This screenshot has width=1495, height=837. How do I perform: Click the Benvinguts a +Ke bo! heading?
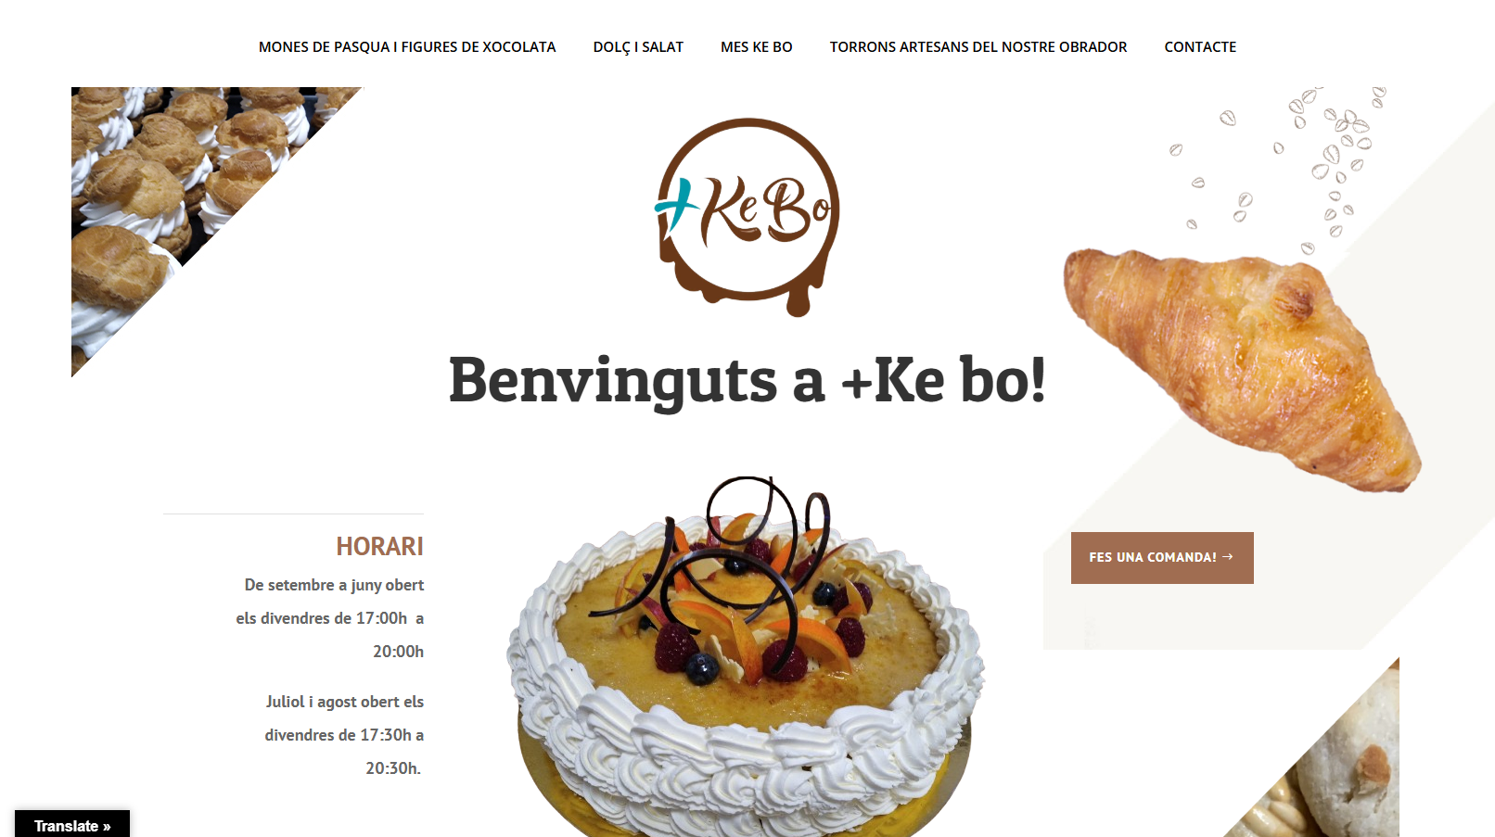click(x=747, y=381)
